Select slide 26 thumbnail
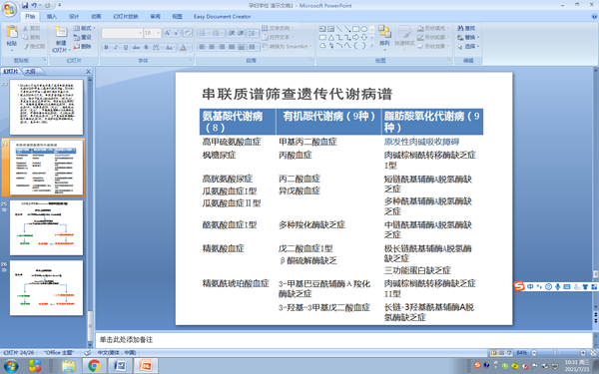This screenshot has width=599, height=374. point(46,288)
